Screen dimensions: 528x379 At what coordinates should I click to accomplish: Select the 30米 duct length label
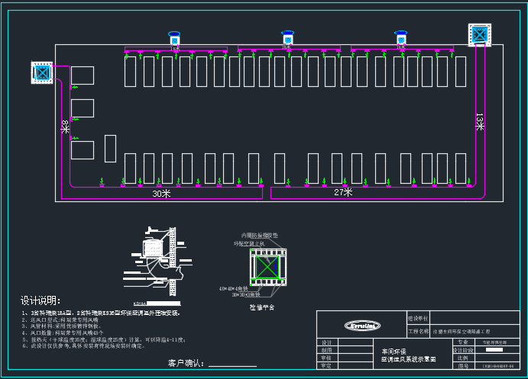pos(161,194)
